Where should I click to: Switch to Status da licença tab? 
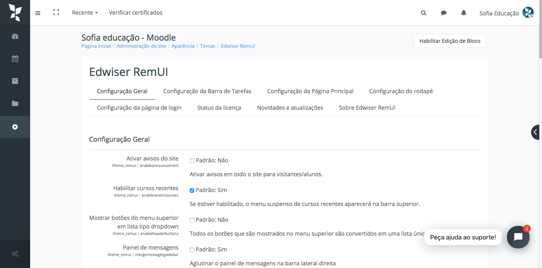coord(219,108)
